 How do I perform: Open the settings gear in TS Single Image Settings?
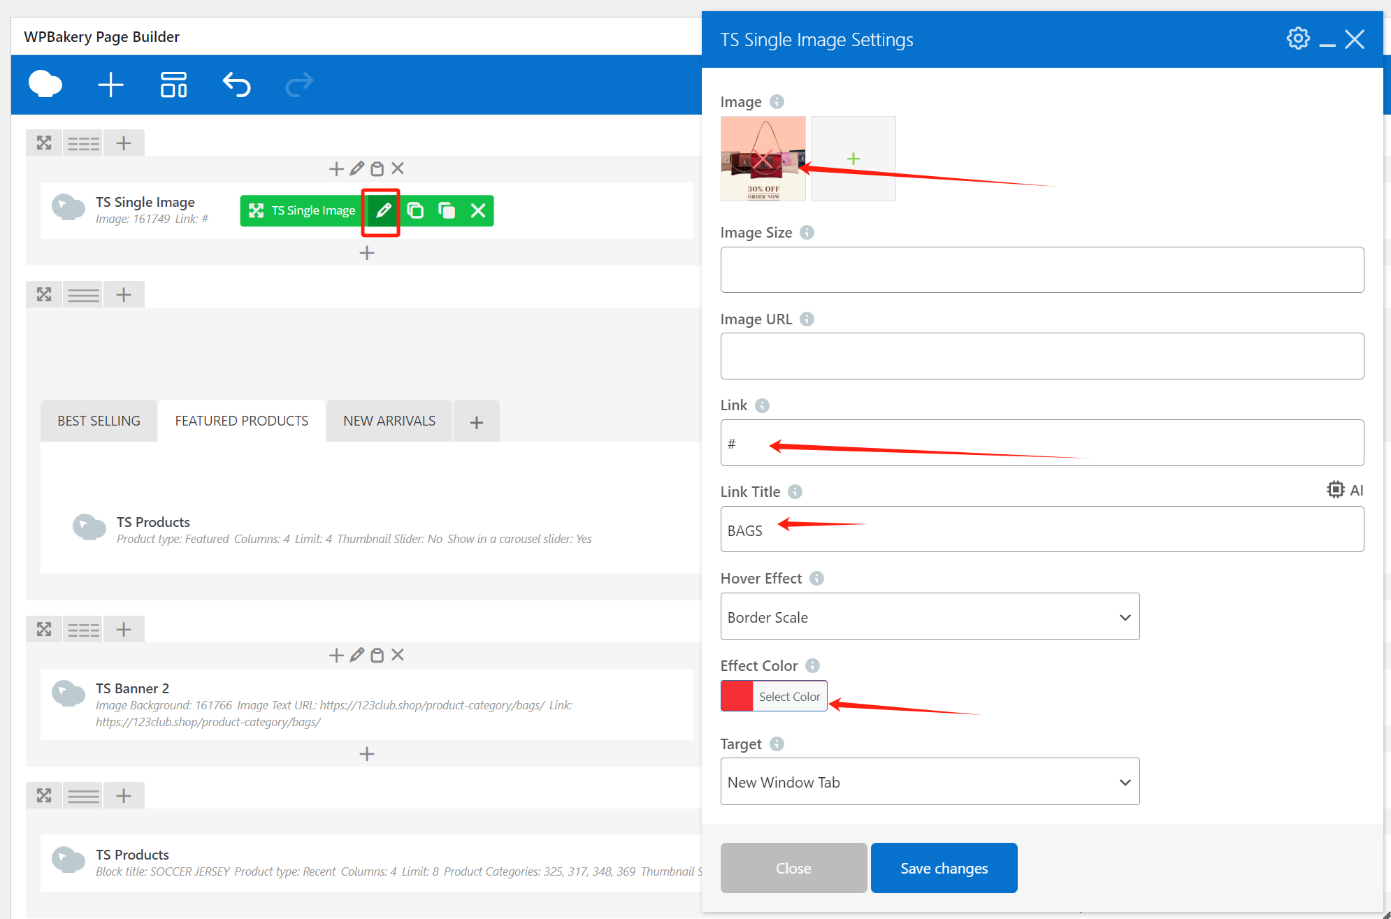pos(1298,38)
